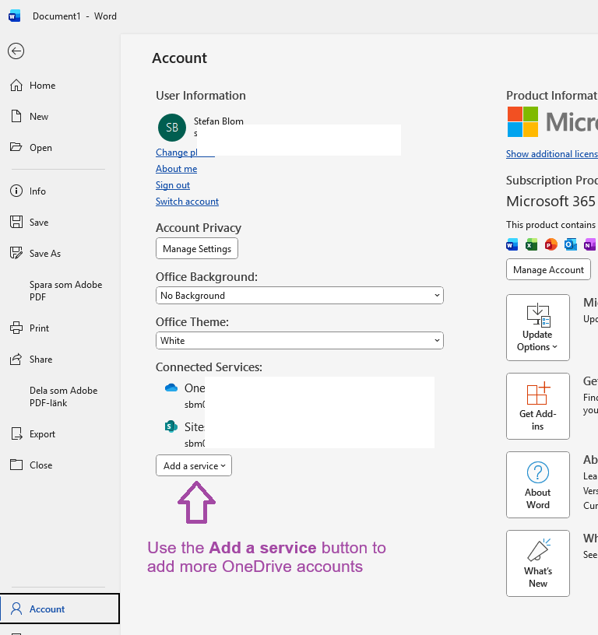Click the OneNote app icon in the product list
The image size is (598, 635).
coord(590,244)
